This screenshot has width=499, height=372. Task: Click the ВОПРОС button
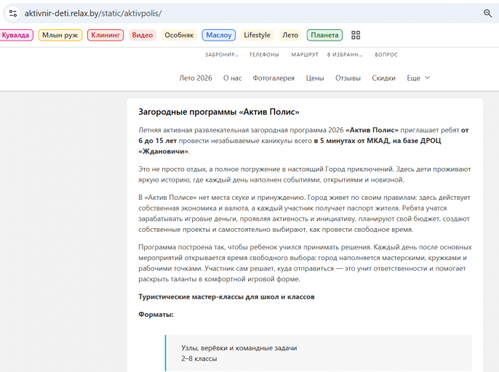coord(386,54)
